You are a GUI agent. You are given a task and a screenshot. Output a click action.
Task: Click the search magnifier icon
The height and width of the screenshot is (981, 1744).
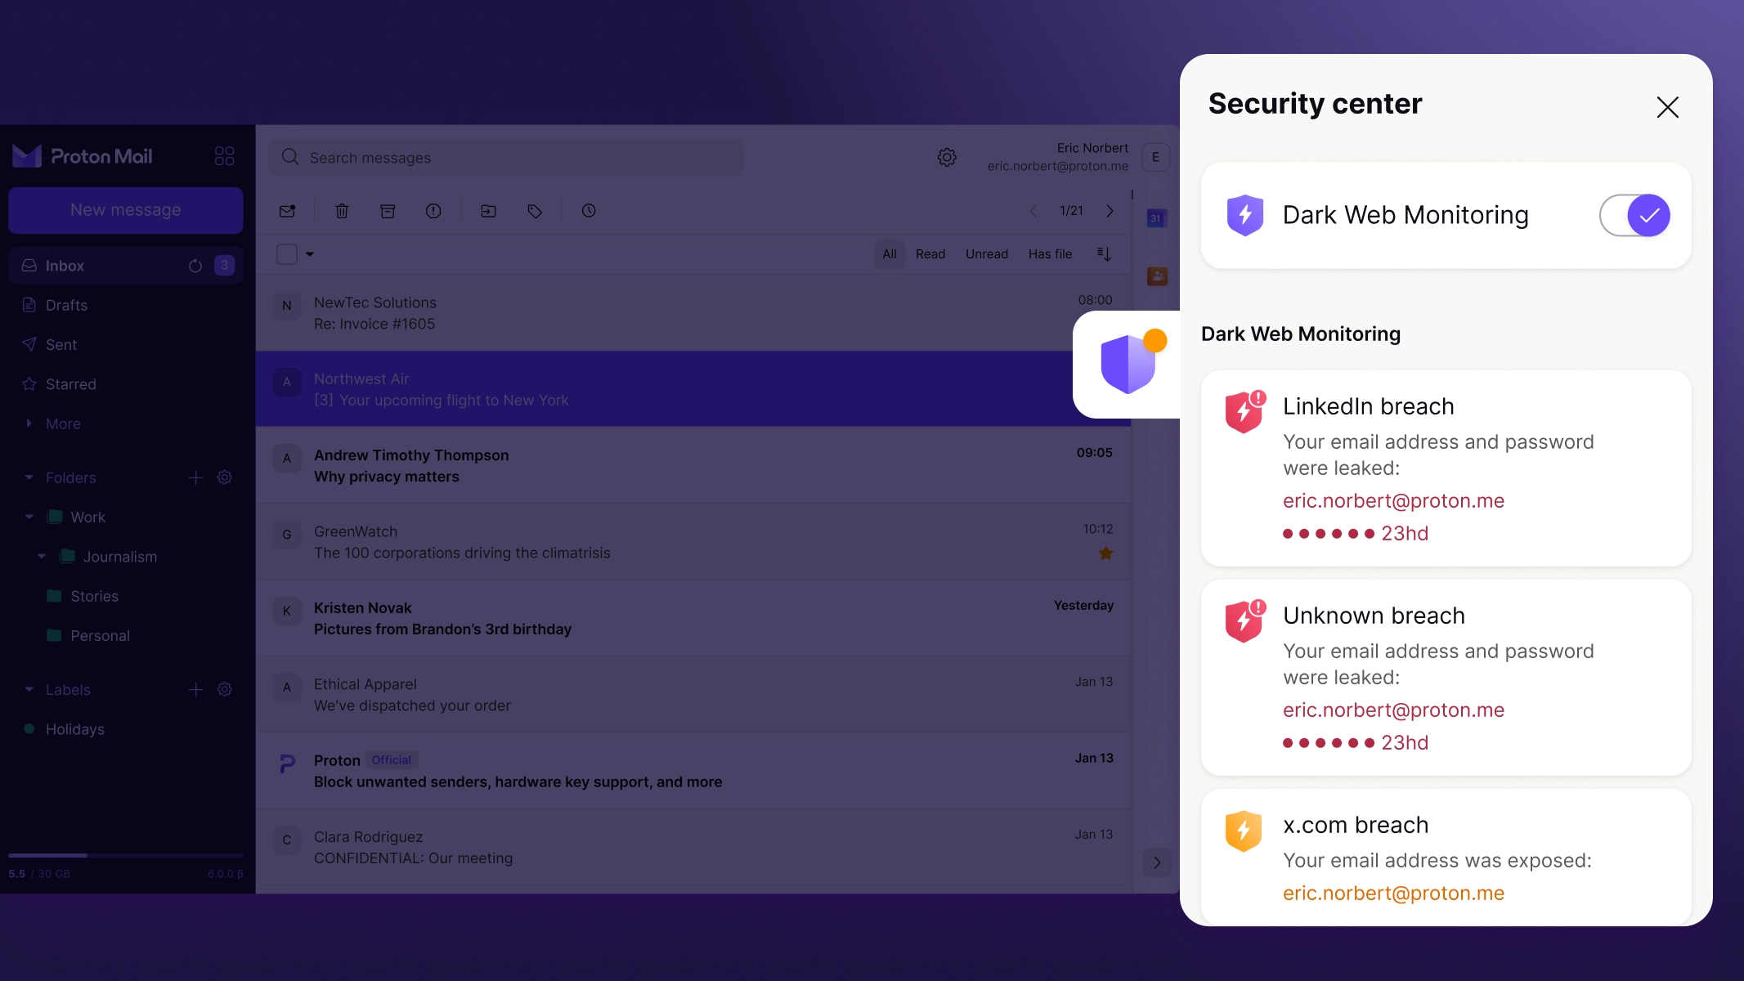(x=290, y=157)
